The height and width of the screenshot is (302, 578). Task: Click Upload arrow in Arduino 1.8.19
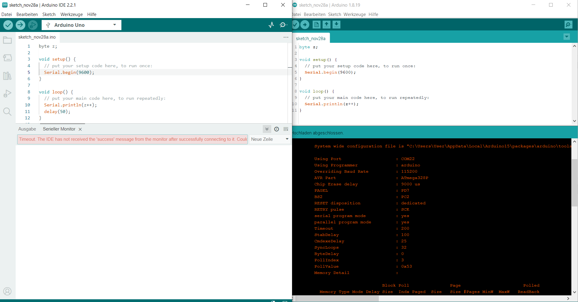[x=305, y=25]
